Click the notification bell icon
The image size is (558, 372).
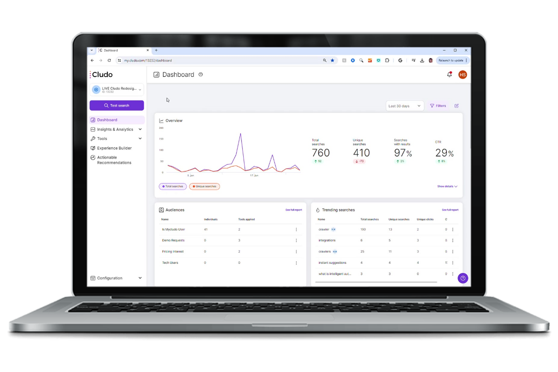click(449, 74)
